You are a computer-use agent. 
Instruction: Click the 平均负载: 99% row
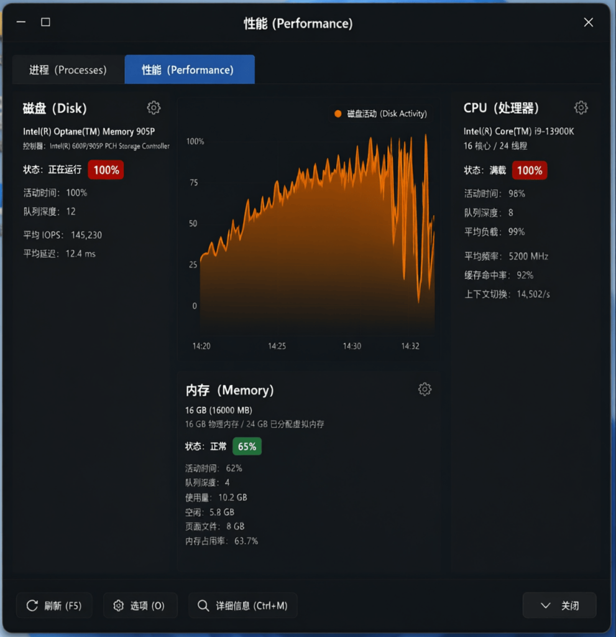pos(495,231)
